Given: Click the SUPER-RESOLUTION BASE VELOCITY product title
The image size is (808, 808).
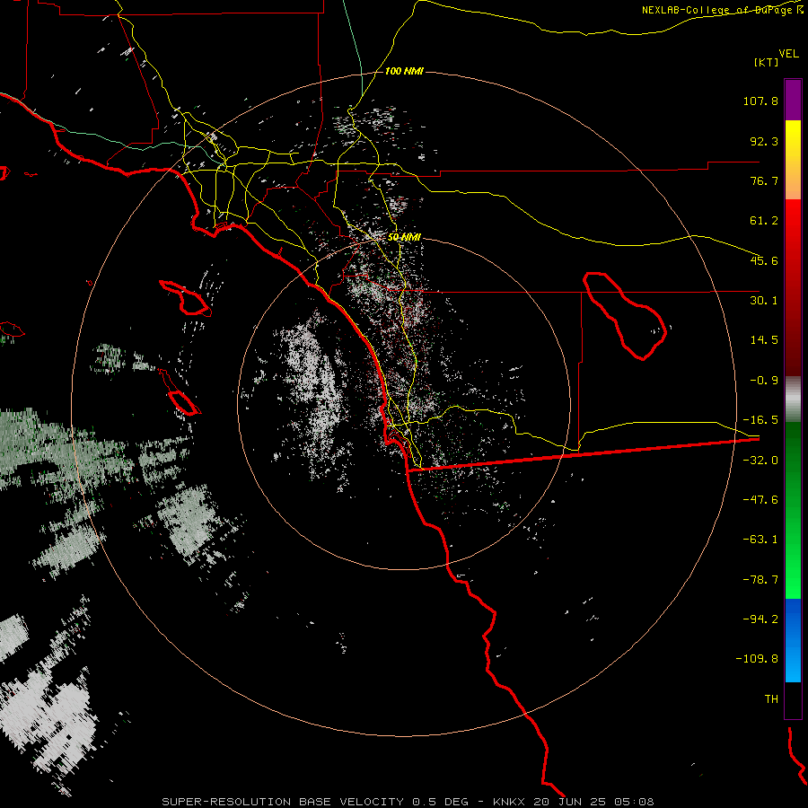Looking at the screenshot, I should click(x=285, y=802).
